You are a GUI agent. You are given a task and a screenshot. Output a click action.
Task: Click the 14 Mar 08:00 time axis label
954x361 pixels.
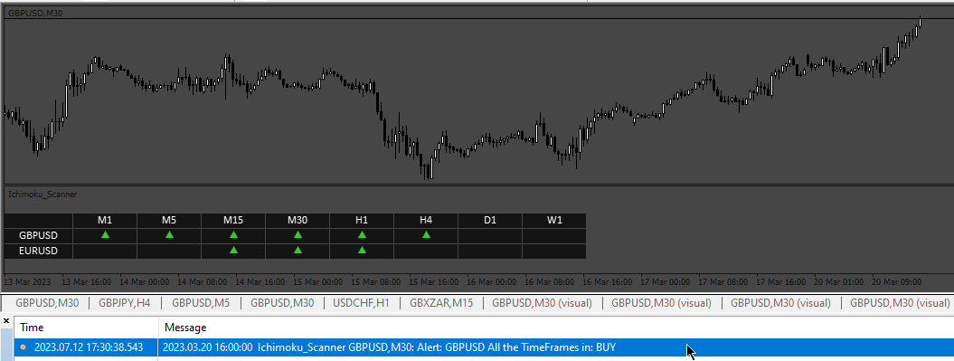[203, 282]
